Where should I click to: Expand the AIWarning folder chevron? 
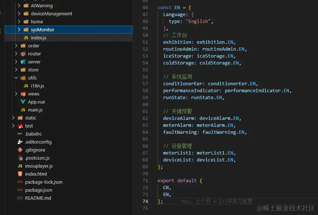tap(19, 5)
